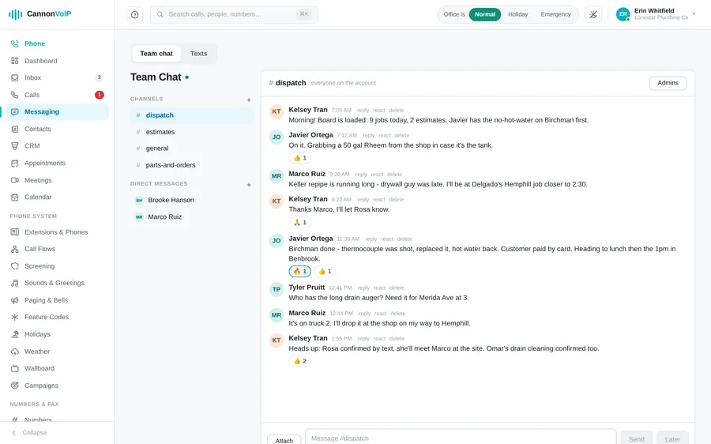Set office mode to Normal
This screenshot has height=444, width=711.
click(485, 14)
